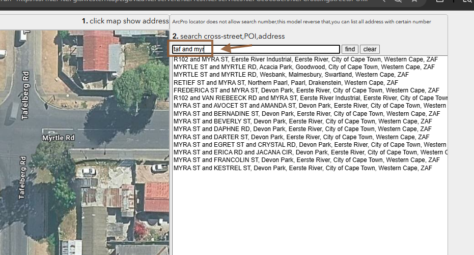Click the find button
The image size is (474, 255).
tap(350, 49)
